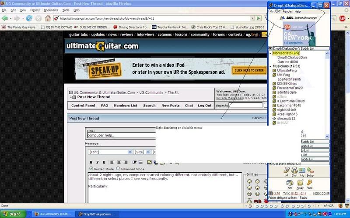Collapse the Musicians buddy group
The height and width of the screenshot is (218, 350).
270,66
